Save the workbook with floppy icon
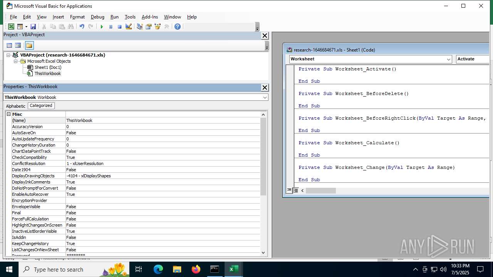493x277 pixels. point(33,27)
